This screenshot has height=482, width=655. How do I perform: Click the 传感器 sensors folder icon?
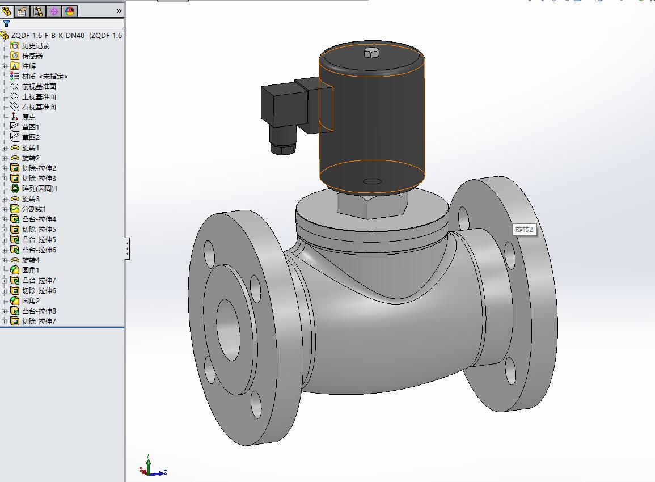click(15, 56)
